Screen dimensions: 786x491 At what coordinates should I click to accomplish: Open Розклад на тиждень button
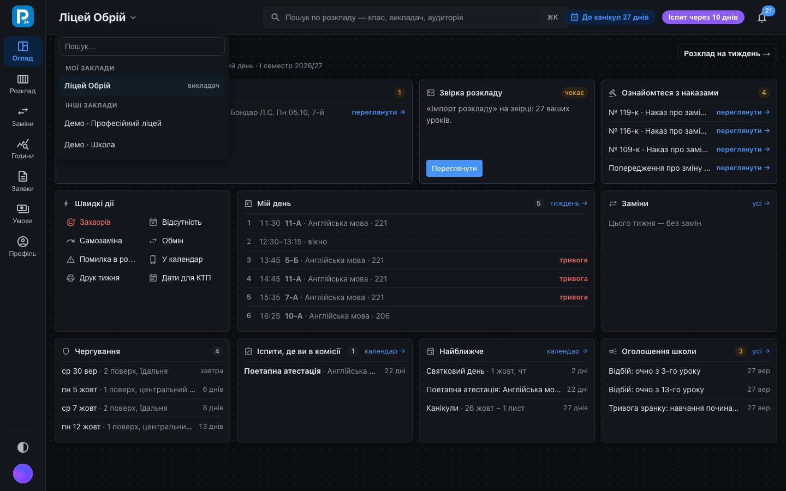(x=727, y=53)
